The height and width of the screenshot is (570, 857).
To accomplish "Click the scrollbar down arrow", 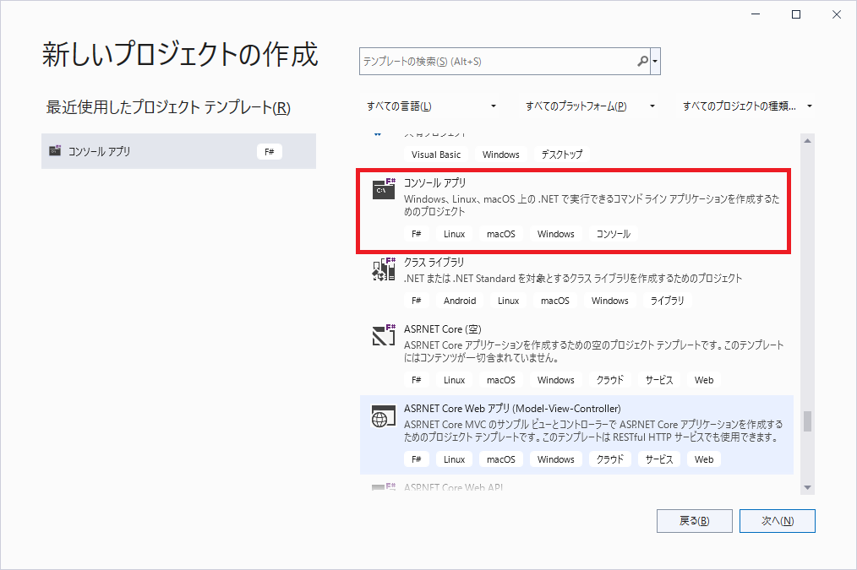I will click(x=807, y=487).
